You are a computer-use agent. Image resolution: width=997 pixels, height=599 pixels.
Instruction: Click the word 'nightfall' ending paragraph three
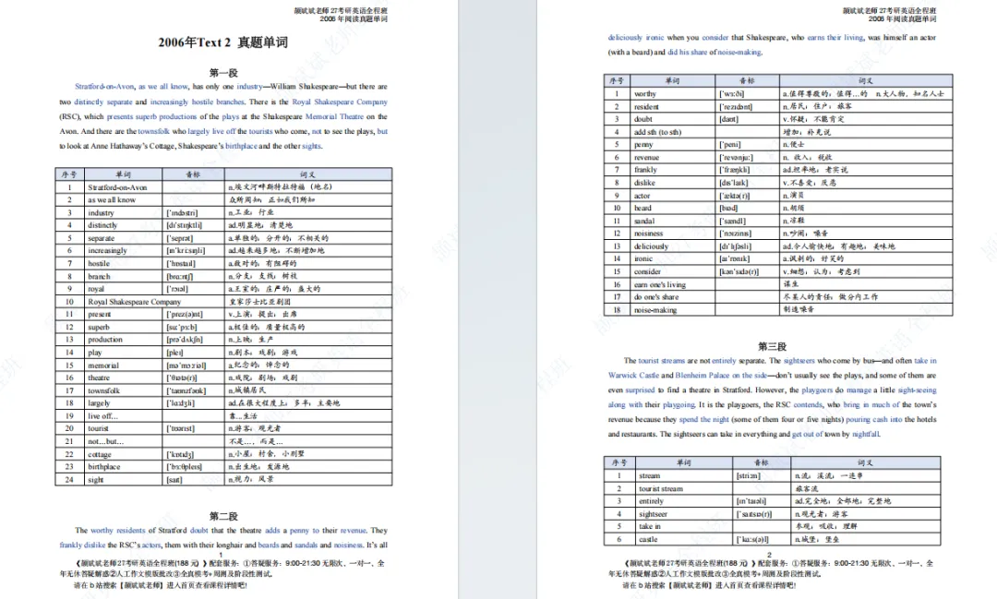[x=865, y=435]
